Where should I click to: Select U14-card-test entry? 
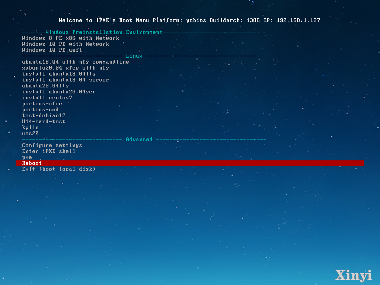coord(44,121)
